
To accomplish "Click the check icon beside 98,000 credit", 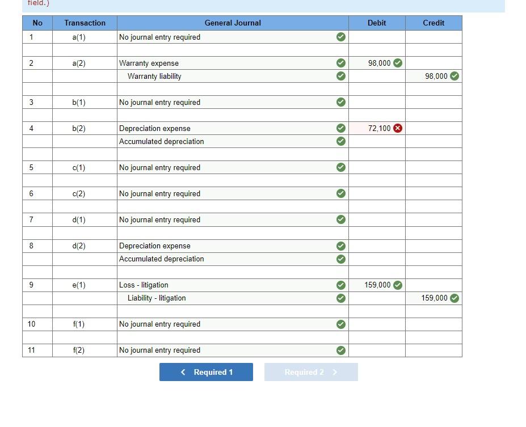I will tap(454, 76).
